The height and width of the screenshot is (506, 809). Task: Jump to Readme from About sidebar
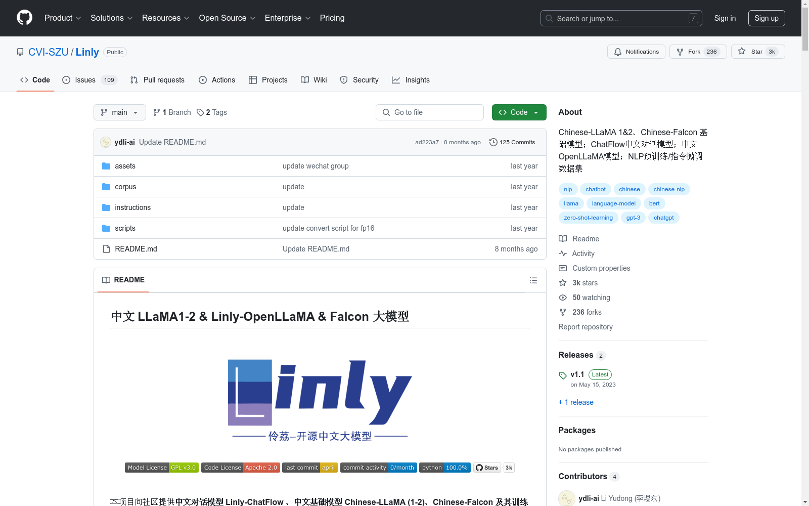pyautogui.click(x=579, y=239)
